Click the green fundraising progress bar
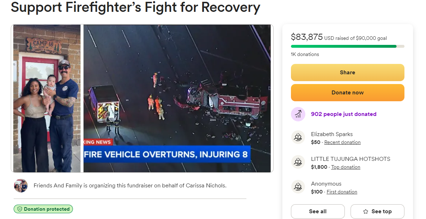This screenshot has height=219, width=426. tap(343, 46)
